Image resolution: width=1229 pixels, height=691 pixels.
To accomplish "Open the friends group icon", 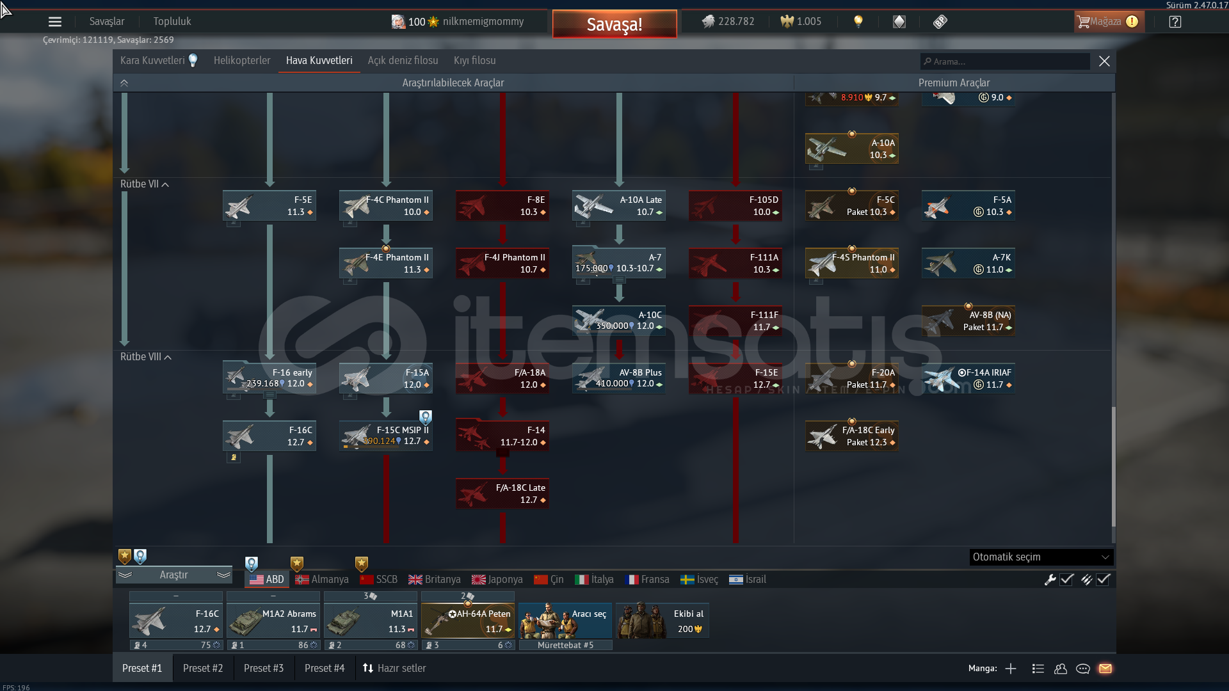I will (x=1061, y=669).
